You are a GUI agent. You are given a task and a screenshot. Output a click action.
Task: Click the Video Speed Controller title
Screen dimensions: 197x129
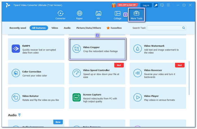[x=96, y=70]
